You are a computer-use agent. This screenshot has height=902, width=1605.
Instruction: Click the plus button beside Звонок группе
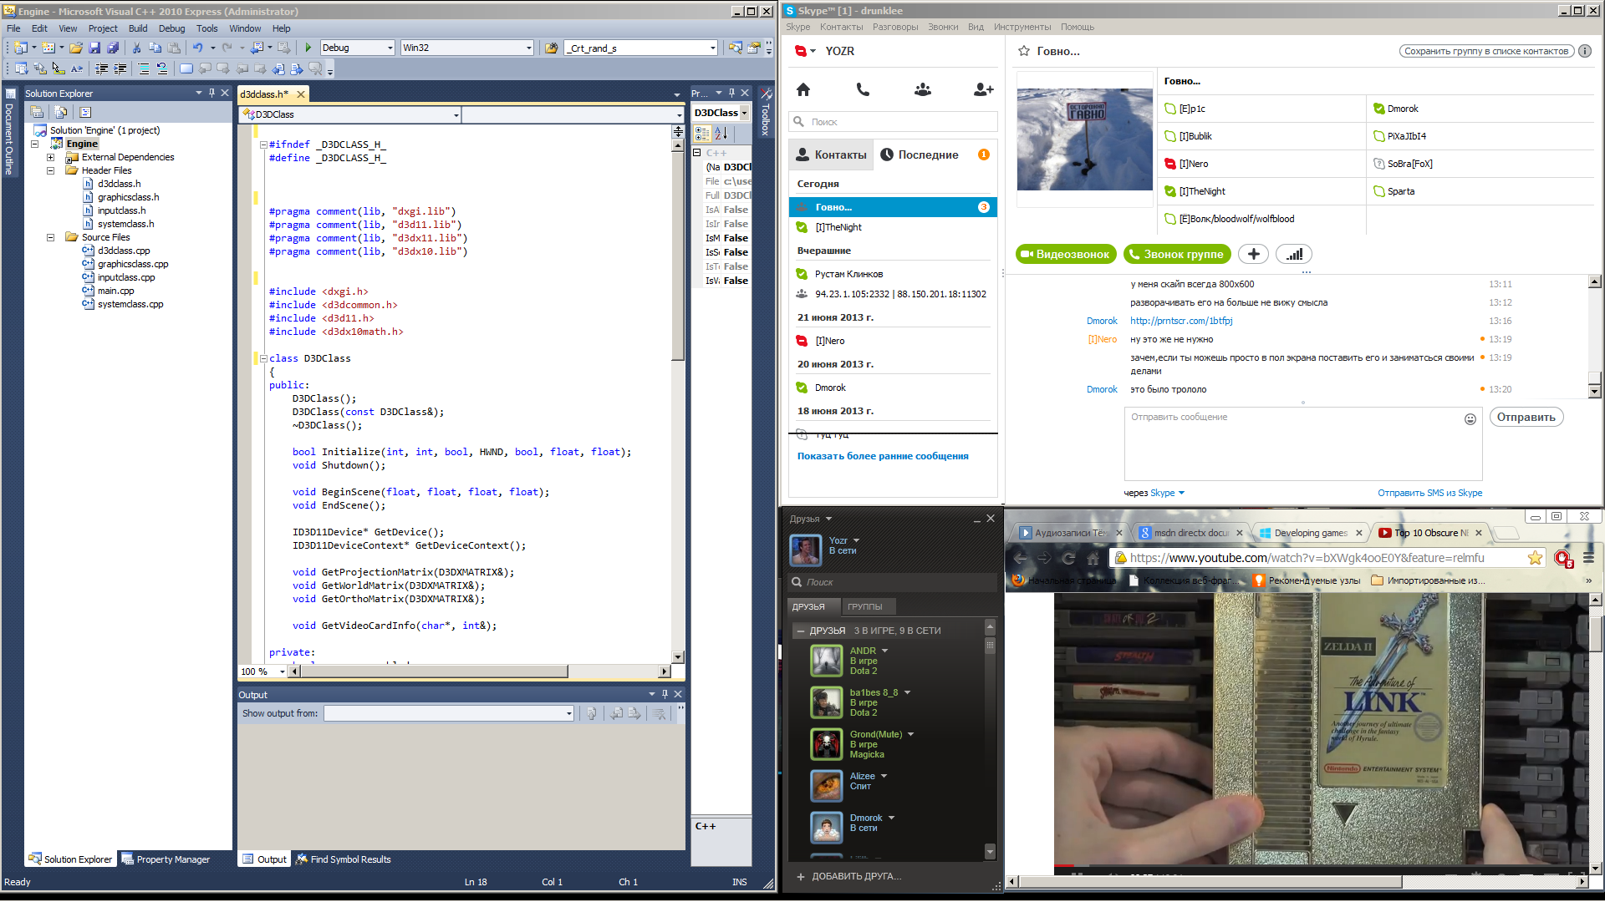(x=1253, y=254)
